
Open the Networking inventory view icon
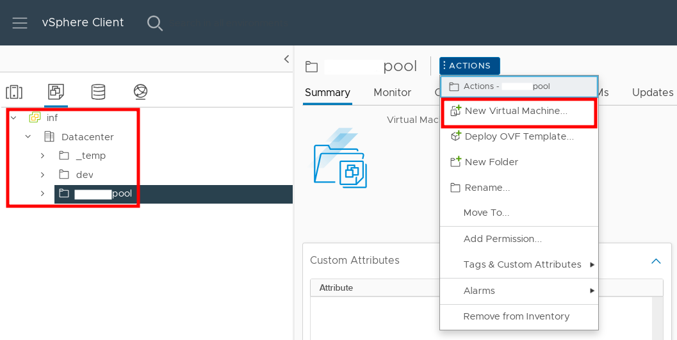(x=141, y=92)
